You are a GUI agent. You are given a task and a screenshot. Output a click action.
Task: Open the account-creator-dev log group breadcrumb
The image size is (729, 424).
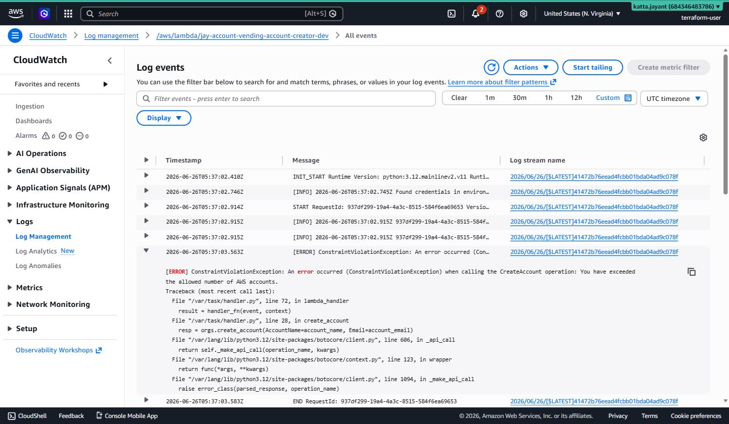point(242,35)
